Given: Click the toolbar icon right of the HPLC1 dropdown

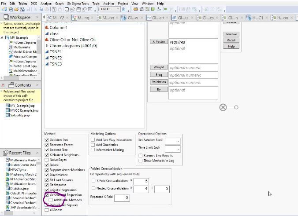Looking at the screenshot, I should (124, 9).
